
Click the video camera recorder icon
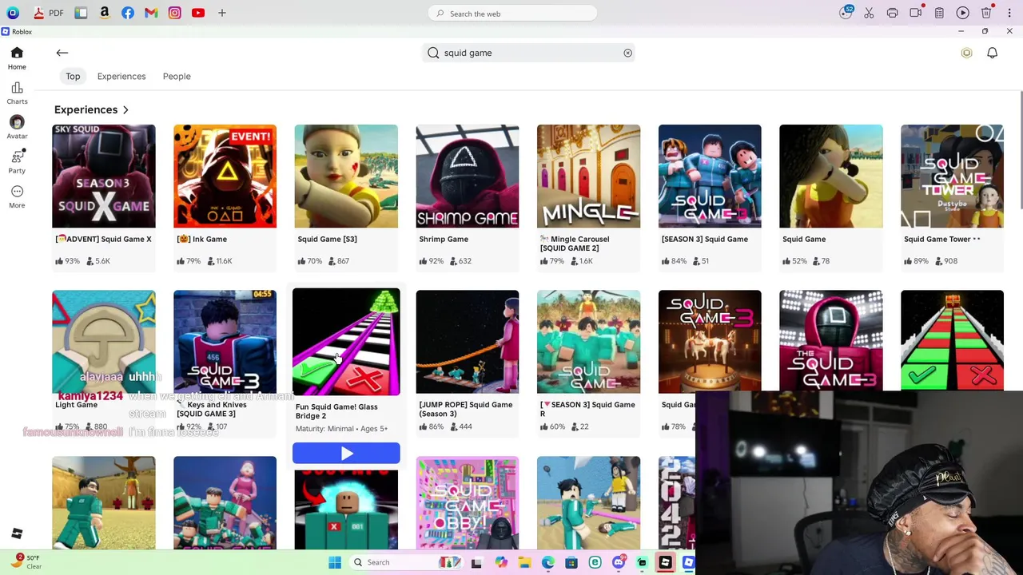pyautogui.click(x=916, y=13)
